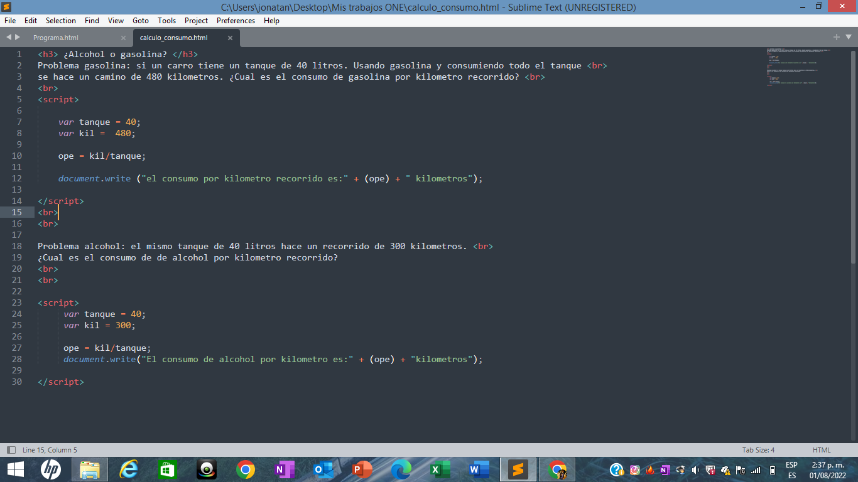The height and width of the screenshot is (482, 858).
Task: Open File Explorer from taskbar
Action: (x=90, y=469)
